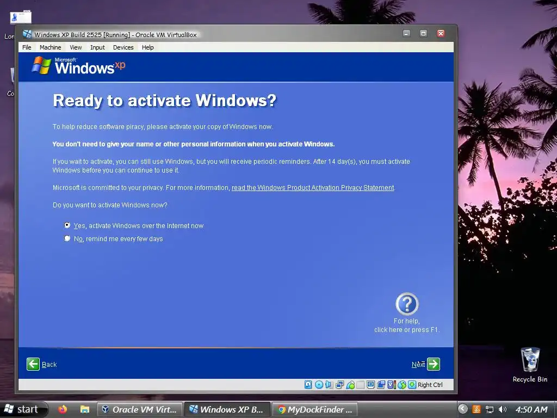The image size is (557, 418).
Task: Click the Windows XP flag logo in header
Action: click(x=41, y=65)
